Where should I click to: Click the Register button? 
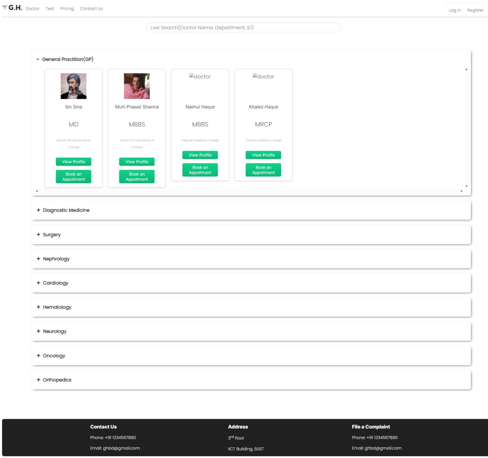coord(475,10)
